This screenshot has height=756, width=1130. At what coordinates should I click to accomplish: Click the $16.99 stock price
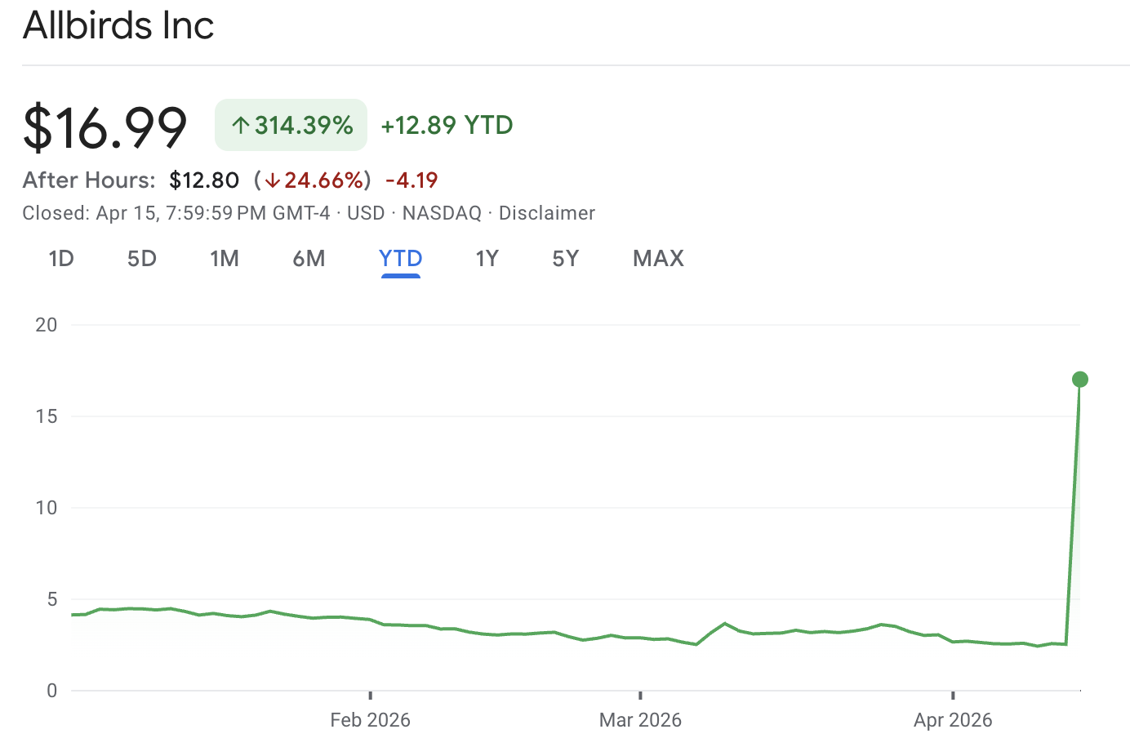(105, 125)
